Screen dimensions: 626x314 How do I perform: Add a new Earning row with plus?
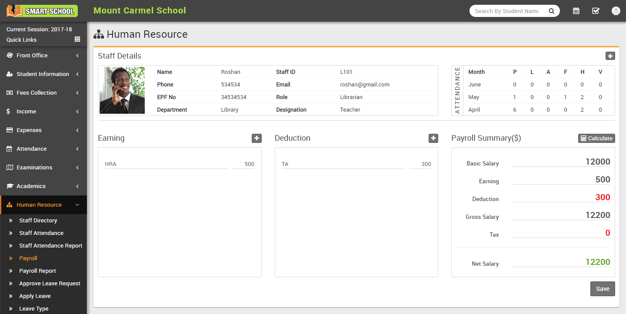[256, 138]
